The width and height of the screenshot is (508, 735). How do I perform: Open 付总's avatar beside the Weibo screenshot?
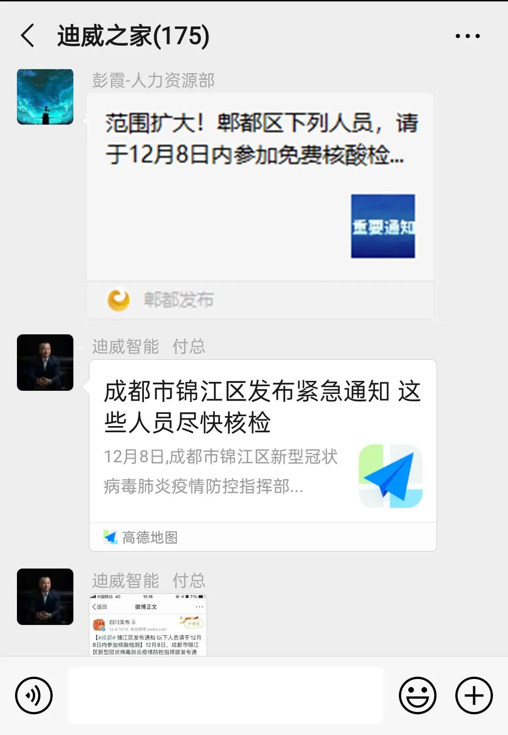click(45, 597)
